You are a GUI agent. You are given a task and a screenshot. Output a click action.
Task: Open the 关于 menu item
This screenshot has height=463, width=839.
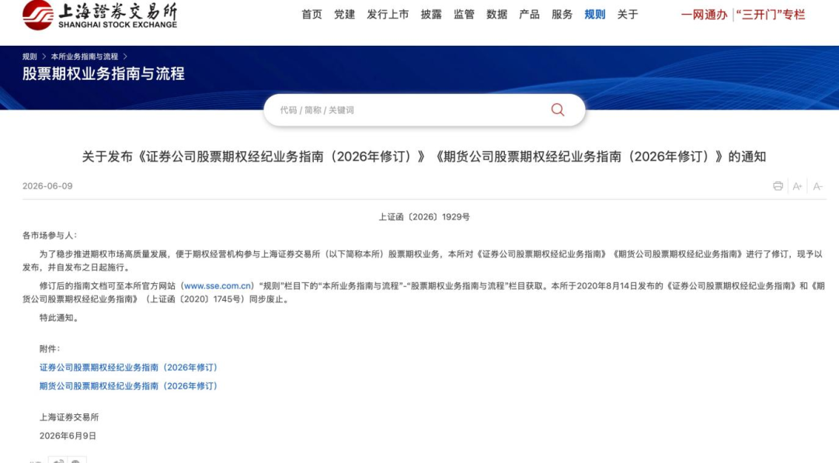tap(628, 15)
